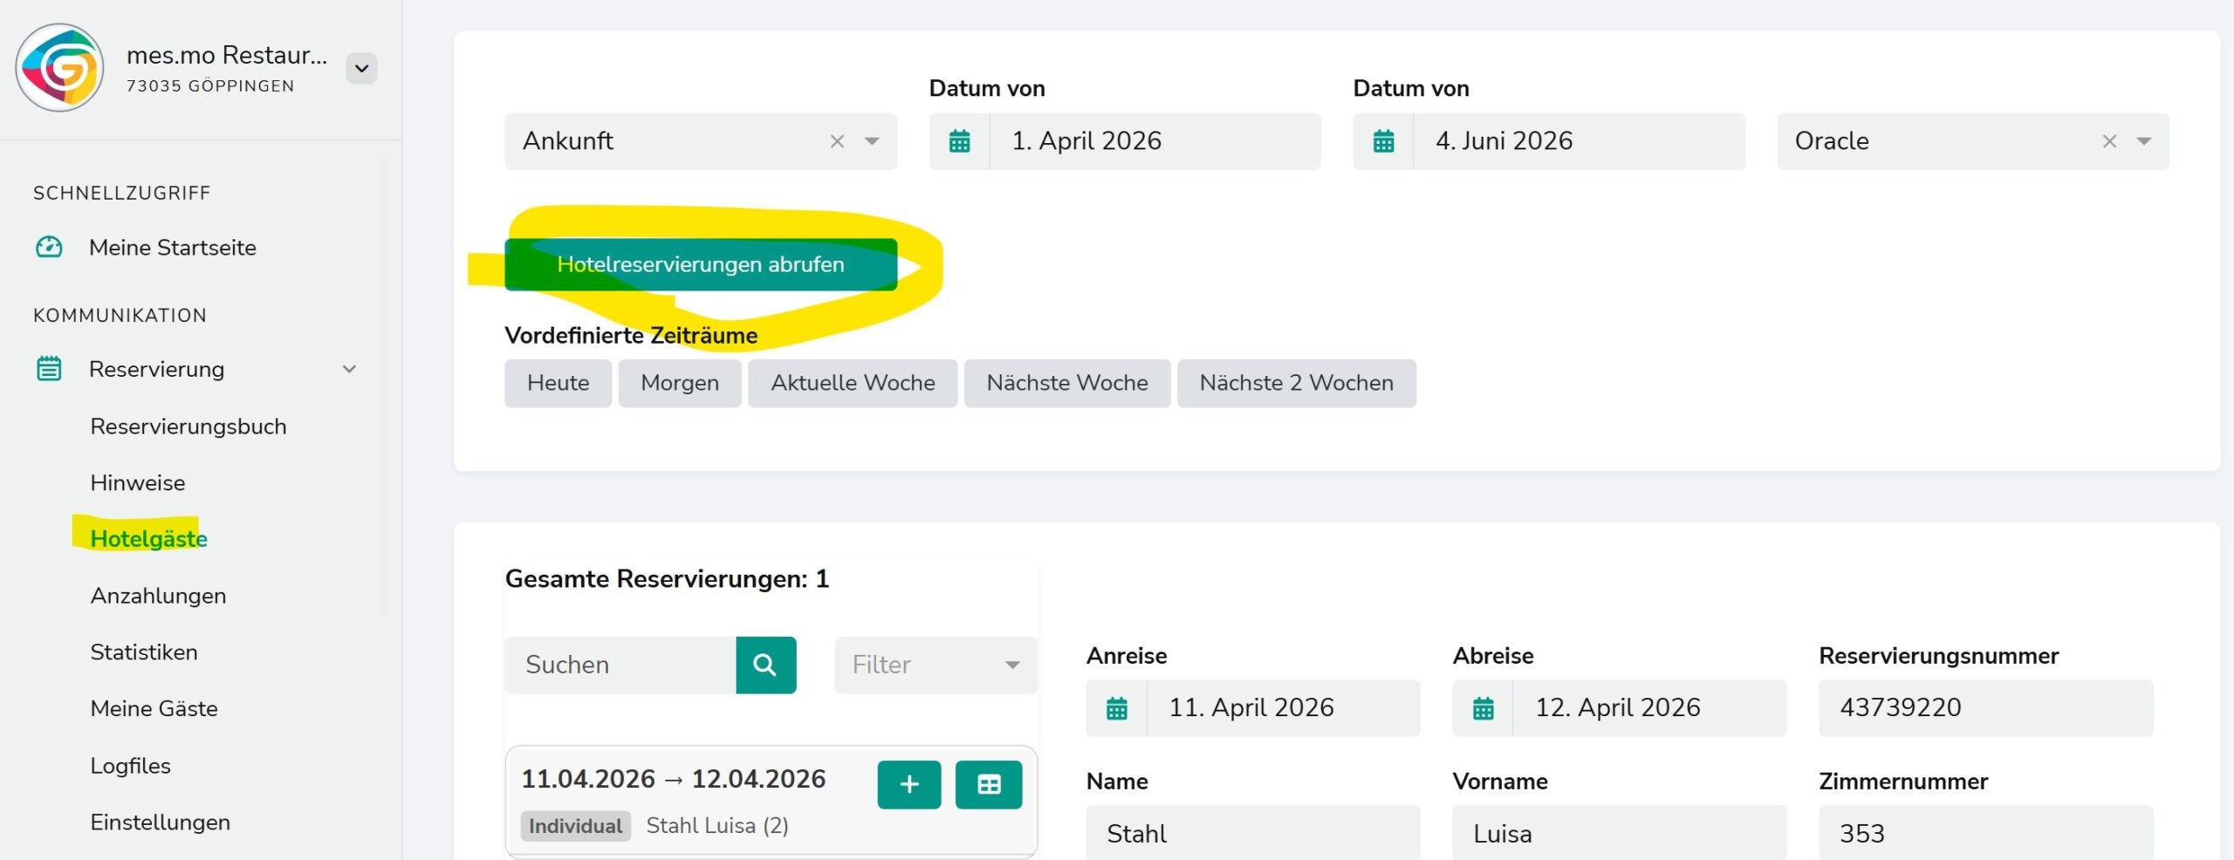
Task: Expand the Ankunft dropdown arrow
Action: 872,141
